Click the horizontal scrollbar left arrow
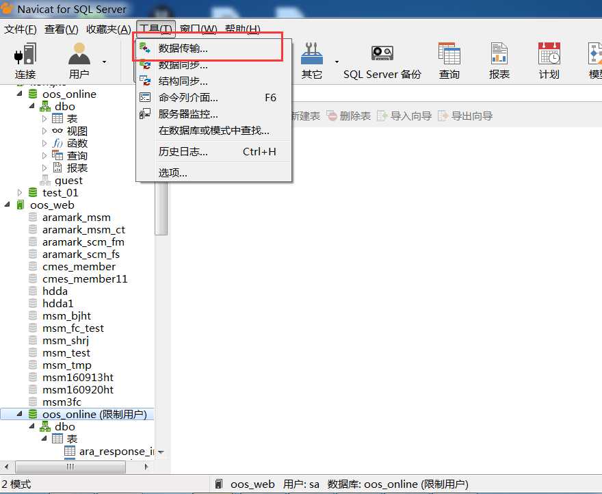The image size is (602, 494). coord(6,467)
